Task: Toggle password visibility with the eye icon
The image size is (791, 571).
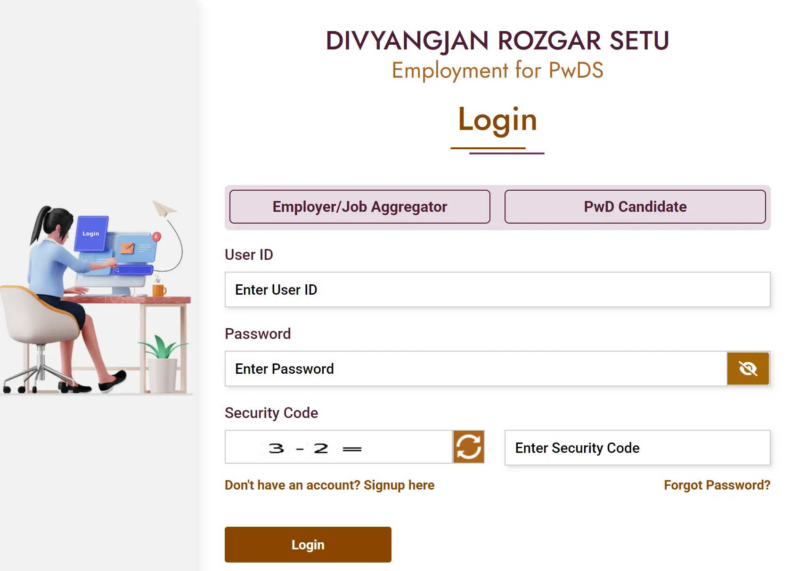Action: pos(748,369)
